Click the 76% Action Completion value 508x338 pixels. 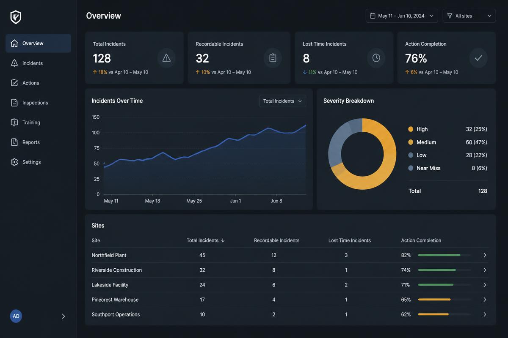(416, 58)
